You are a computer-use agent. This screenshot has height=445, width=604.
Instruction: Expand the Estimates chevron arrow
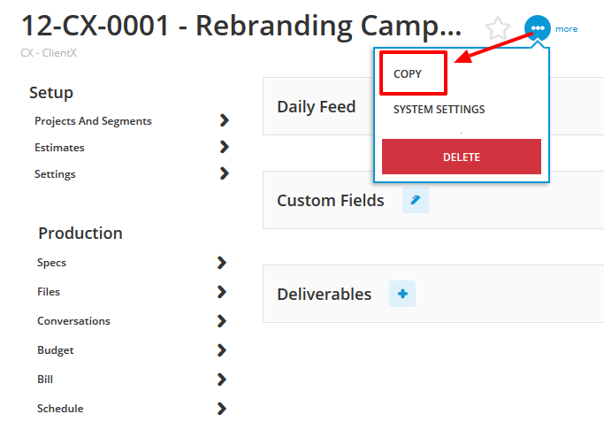pyautogui.click(x=225, y=147)
